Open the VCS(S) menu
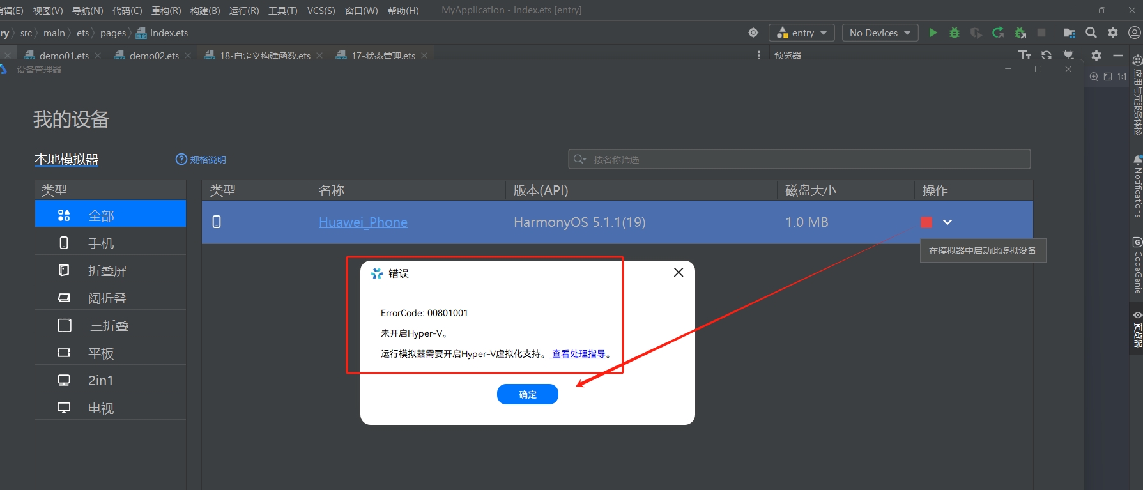The image size is (1143, 490). [321, 10]
